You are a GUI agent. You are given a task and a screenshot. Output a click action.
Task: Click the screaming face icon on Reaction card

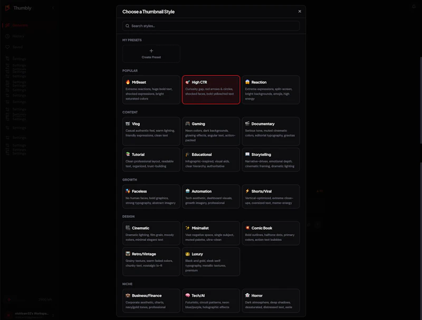(247, 82)
